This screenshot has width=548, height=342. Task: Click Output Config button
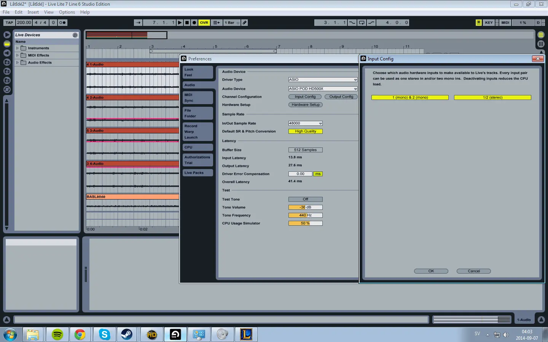pos(341,97)
